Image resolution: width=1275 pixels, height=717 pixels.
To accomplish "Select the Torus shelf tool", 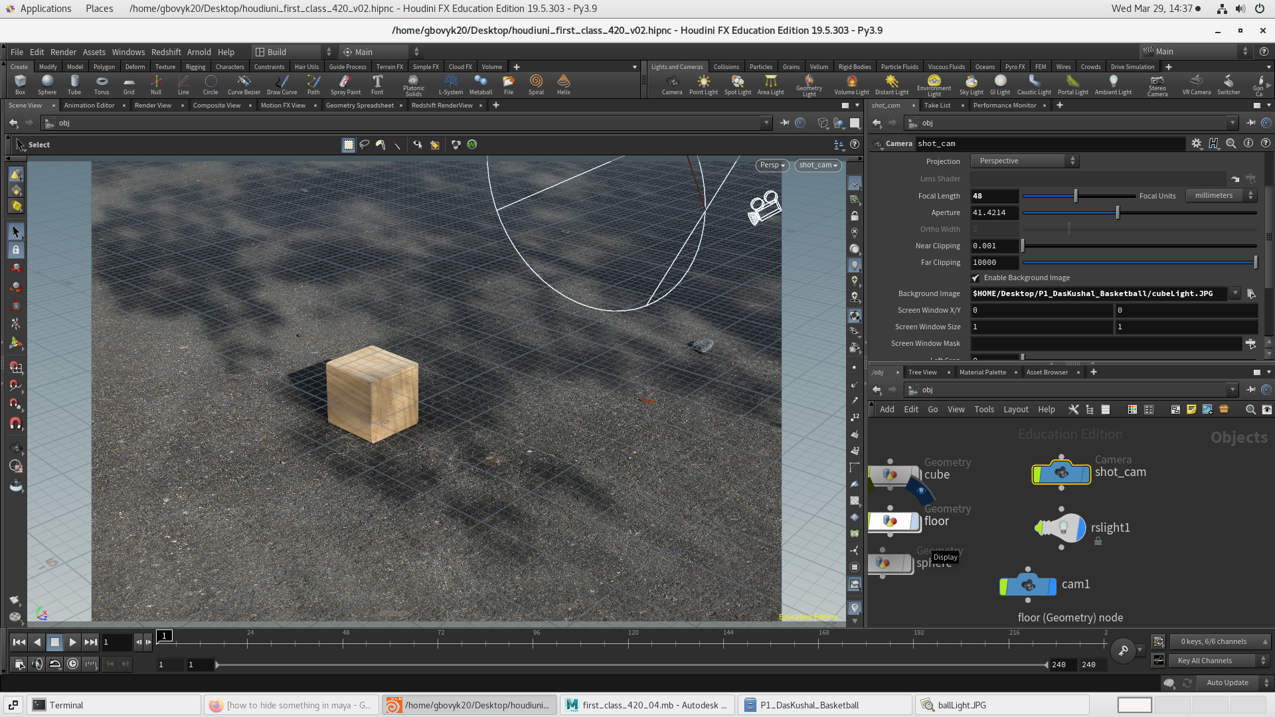I will (x=102, y=84).
